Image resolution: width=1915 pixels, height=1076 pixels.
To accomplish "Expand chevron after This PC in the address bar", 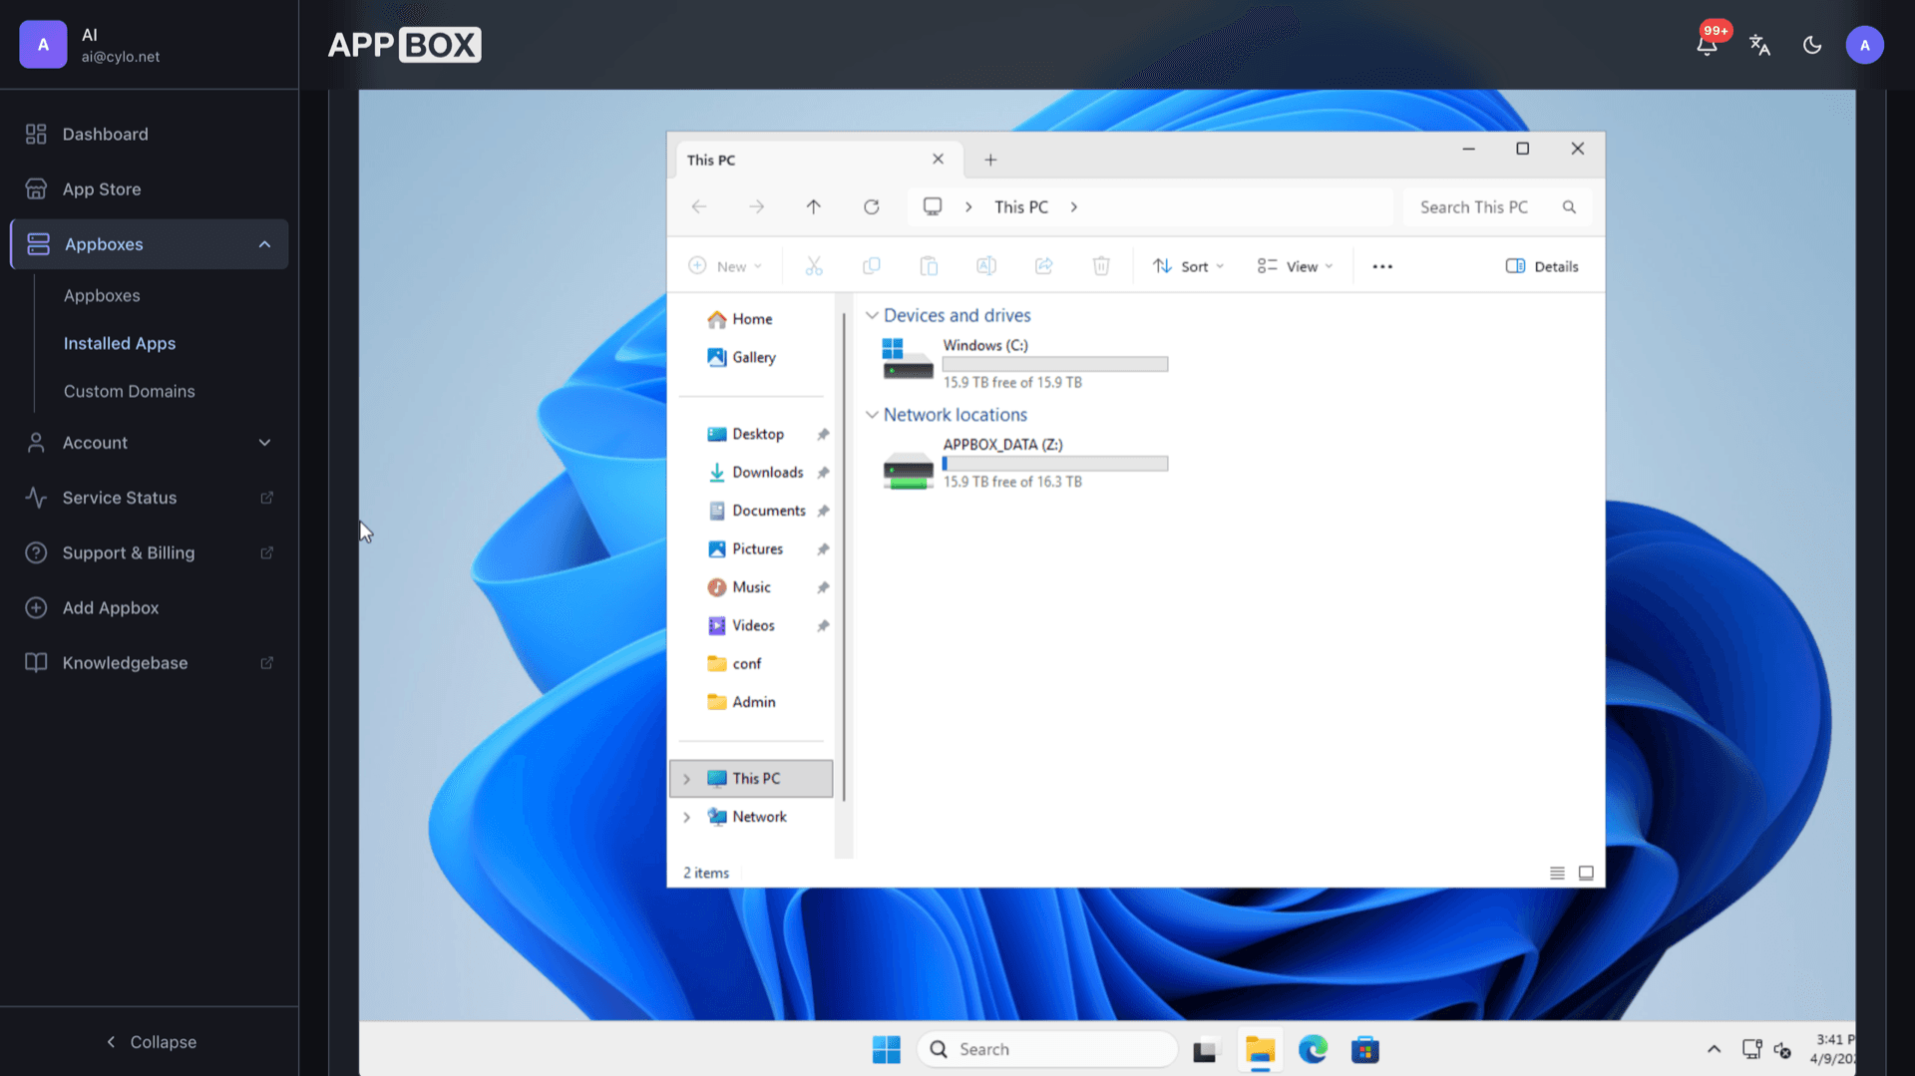I will pyautogui.click(x=1074, y=206).
